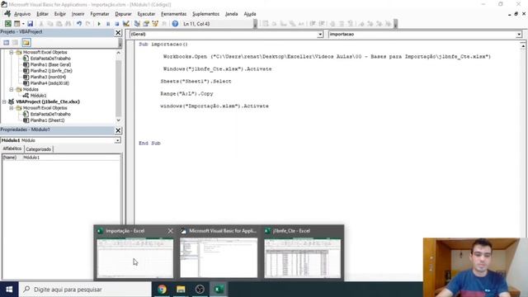Viewport: 528px width, 297px height.
Task: Select Importação - Excel taskbar thumbnail
Action: click(135, 258)
